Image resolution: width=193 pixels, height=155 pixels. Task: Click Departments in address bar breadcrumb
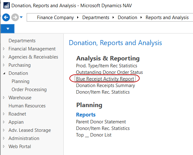pos(96,18)
